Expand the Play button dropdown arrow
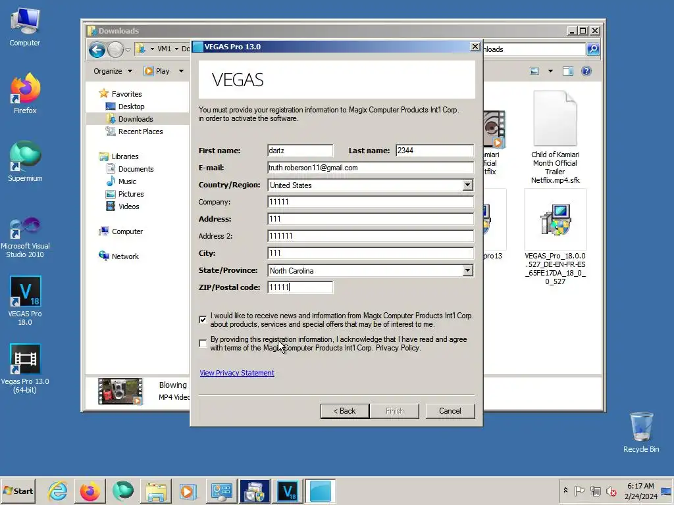This screenshot has height=505, width=674. [182, 71]
